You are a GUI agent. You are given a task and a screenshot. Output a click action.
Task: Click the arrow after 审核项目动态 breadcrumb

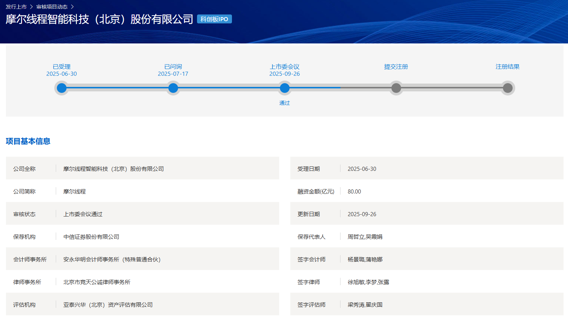[72, 7]
